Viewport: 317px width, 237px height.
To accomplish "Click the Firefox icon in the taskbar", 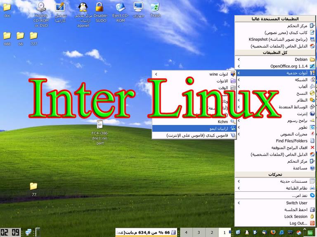I will [x=273, y=232].
